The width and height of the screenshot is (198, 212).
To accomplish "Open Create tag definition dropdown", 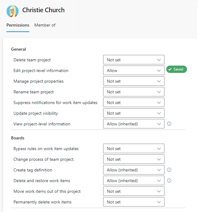I will click(134, 170).
